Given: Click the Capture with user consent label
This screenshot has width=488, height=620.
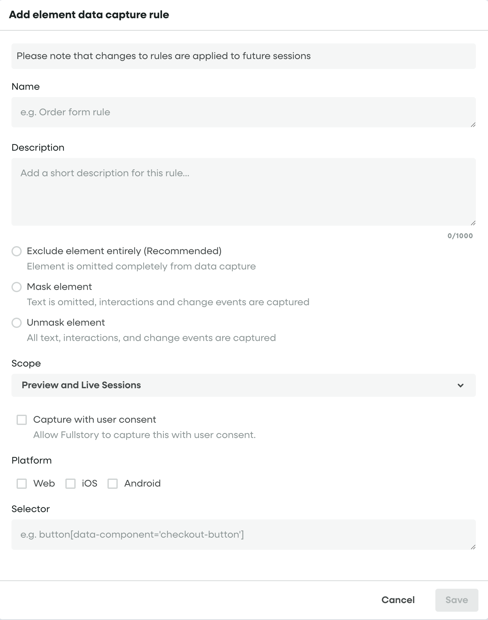Looking at the screenshot, I should click(94, 420).
